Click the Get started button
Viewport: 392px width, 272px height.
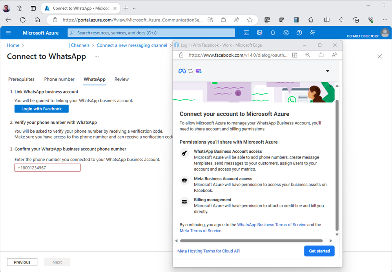click(x=319, y=251)
